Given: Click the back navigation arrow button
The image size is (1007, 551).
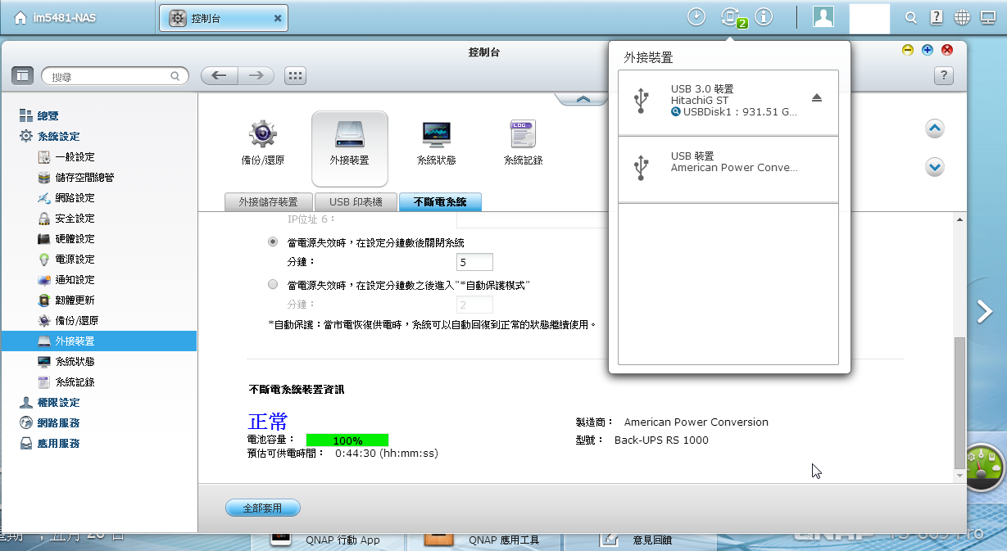Looking at the screenshot, I should point(219,76).
